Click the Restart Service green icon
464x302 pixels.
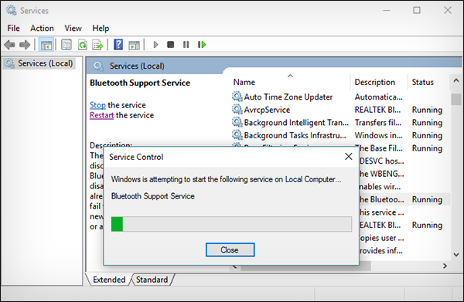[202, 45]
